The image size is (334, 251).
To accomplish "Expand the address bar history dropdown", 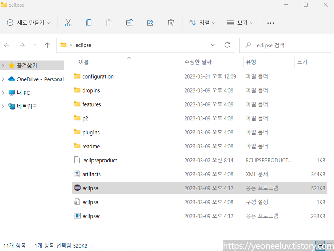I will point(213,45).
